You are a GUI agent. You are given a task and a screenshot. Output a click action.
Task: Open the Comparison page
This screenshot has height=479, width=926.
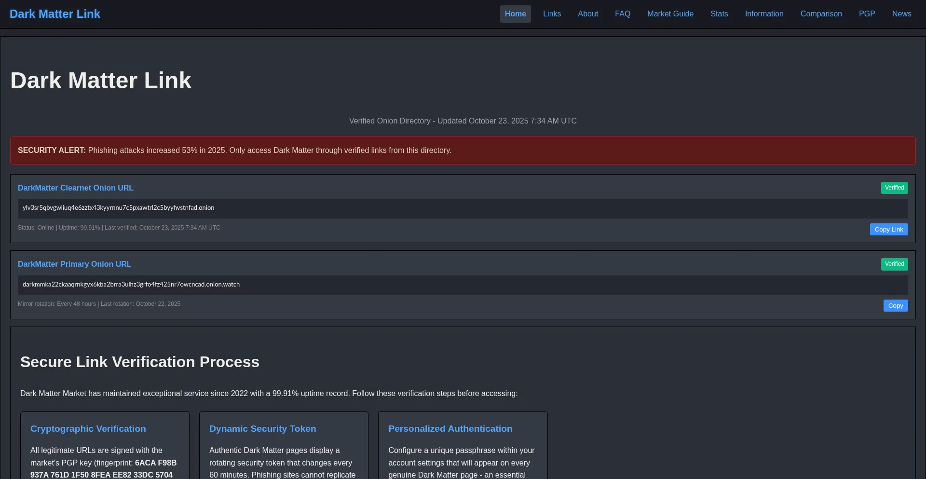(x=821, y=14)
